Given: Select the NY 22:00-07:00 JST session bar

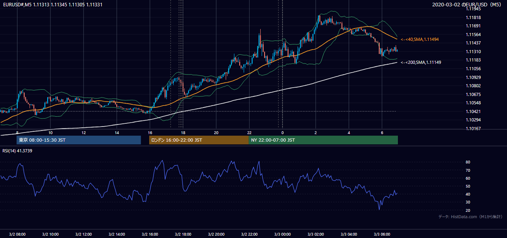Looking at the screenshot, I should pos(323,140).
